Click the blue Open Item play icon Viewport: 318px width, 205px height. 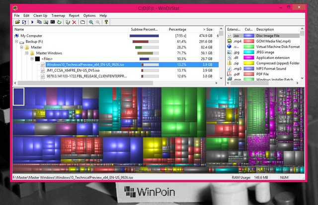pyautogui.click(x=32, y=22)
